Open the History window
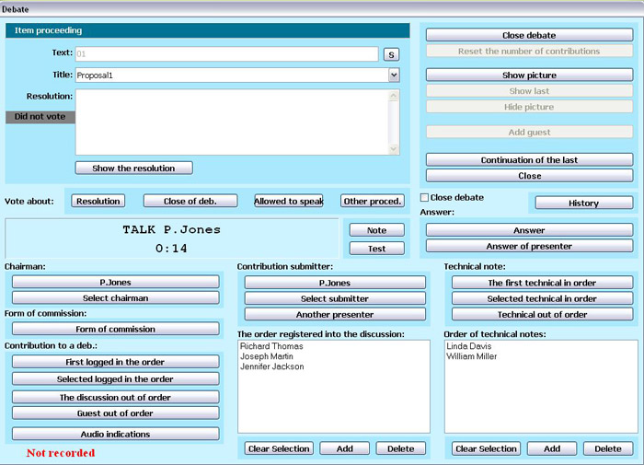 [x=583, y=203]
